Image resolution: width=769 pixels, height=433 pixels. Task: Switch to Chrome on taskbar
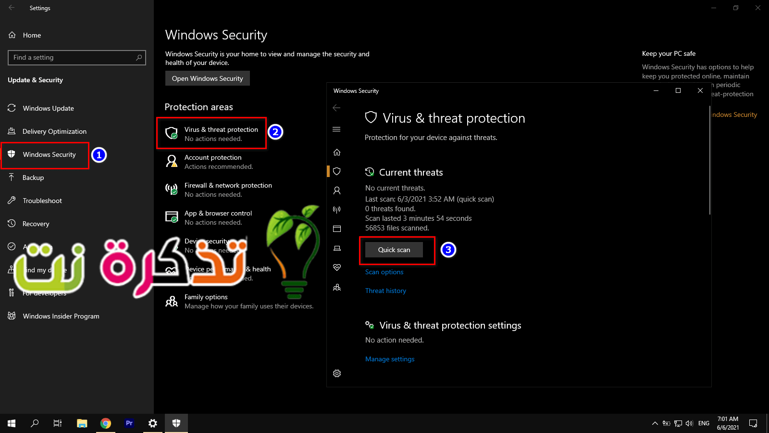106,423
